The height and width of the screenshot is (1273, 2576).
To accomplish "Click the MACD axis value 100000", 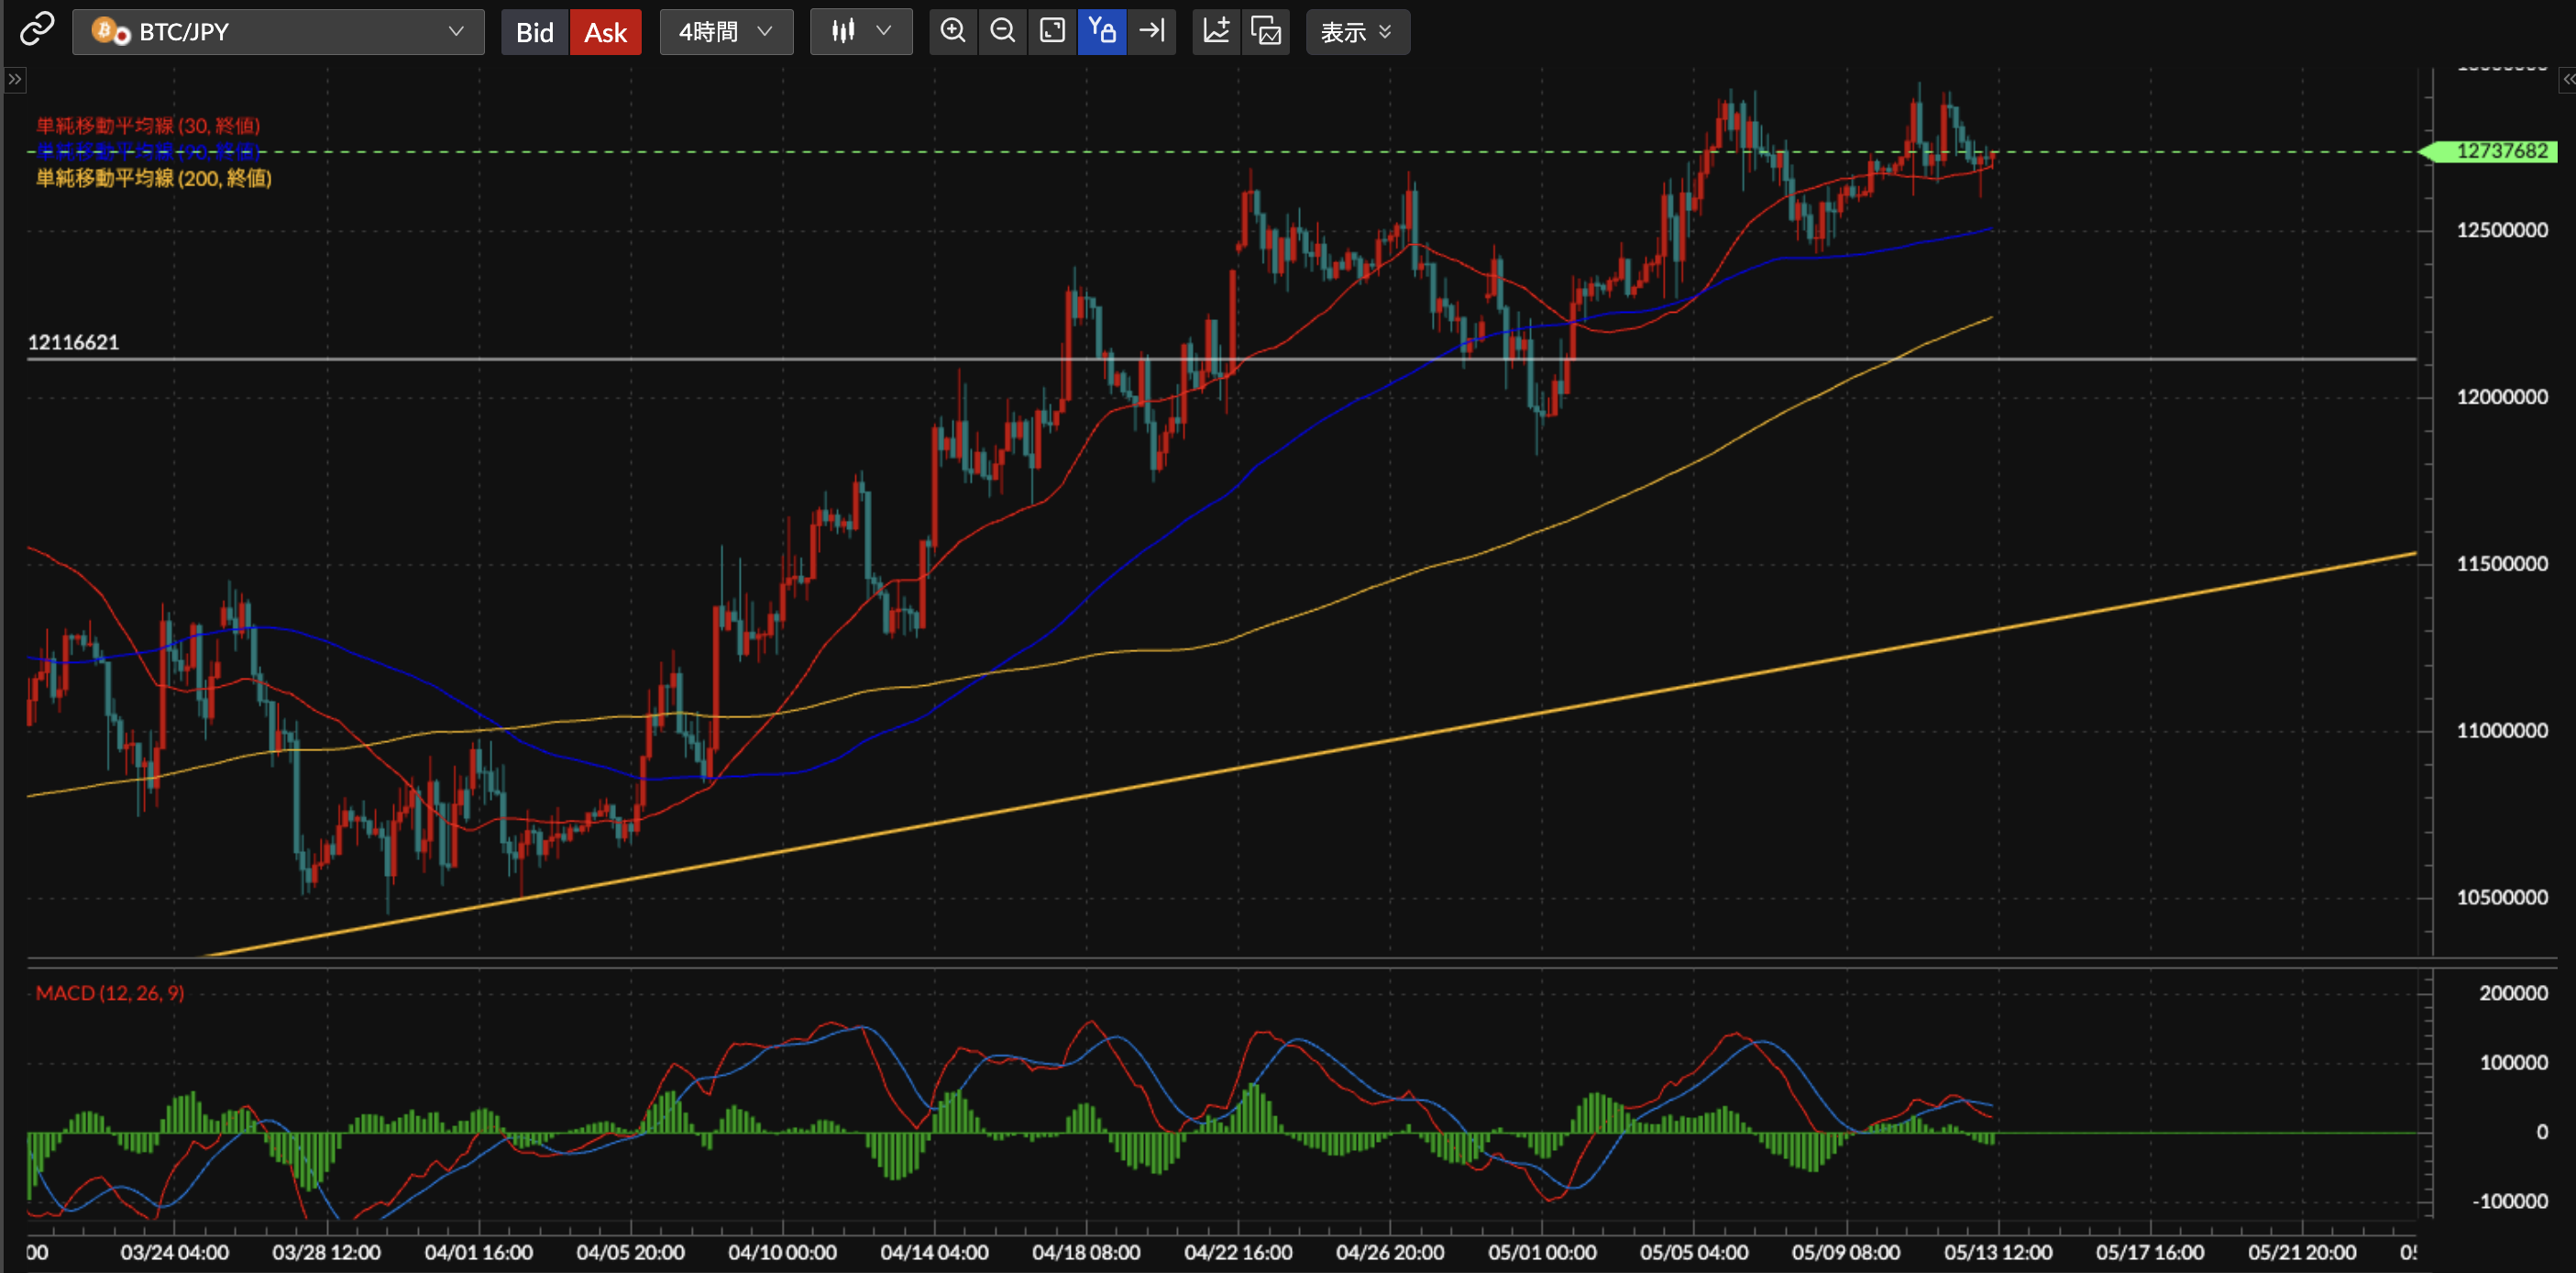I will [2513, 1063].
